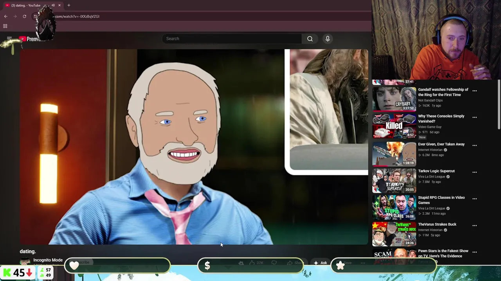The image size is (501, 281).
Task: Click the sidebar recommendations scrollbar
Action: (499, 104)
